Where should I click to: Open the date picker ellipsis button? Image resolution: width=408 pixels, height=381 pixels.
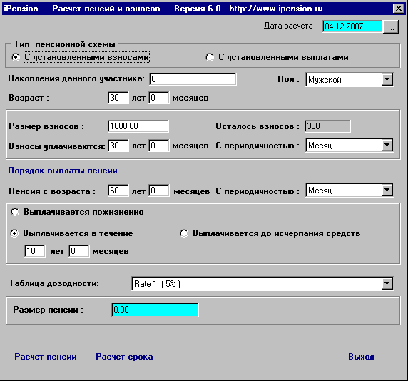[391, 27]
